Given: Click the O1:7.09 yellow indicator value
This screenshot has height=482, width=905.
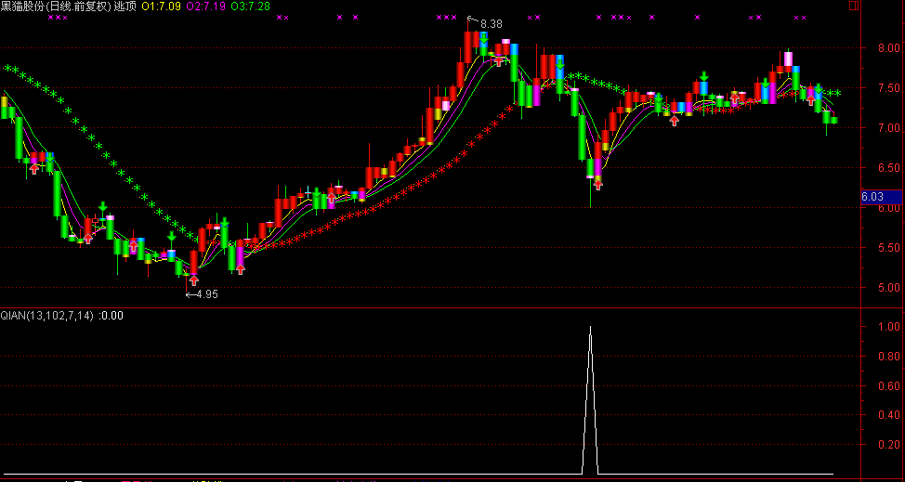Looking at the screenshot, I should (x=161, y=7).
